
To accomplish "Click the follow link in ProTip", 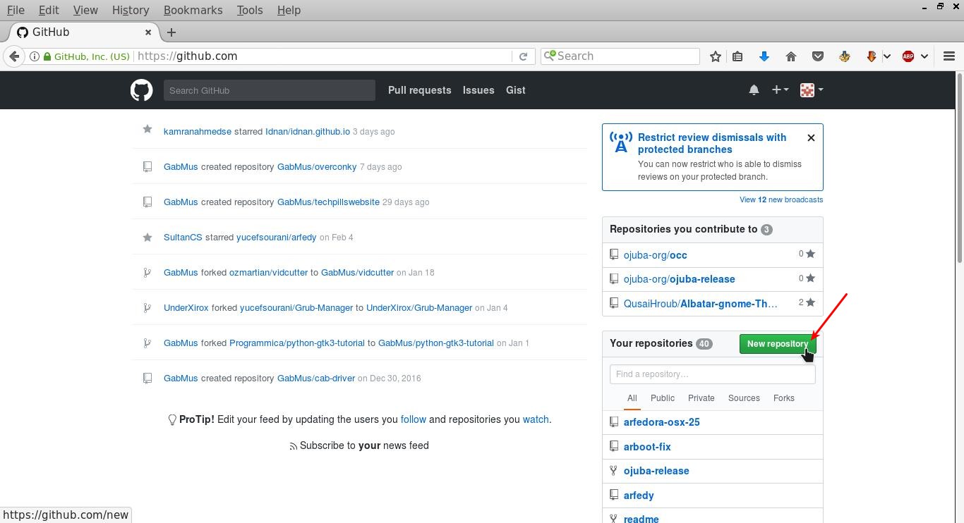I will [x=414, y=419].
